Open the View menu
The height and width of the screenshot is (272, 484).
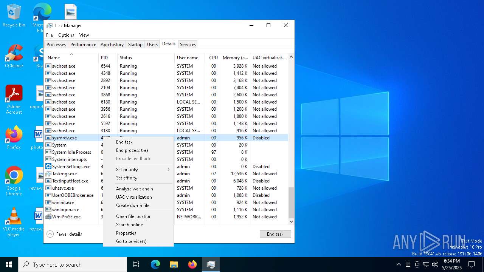[84, 35]
